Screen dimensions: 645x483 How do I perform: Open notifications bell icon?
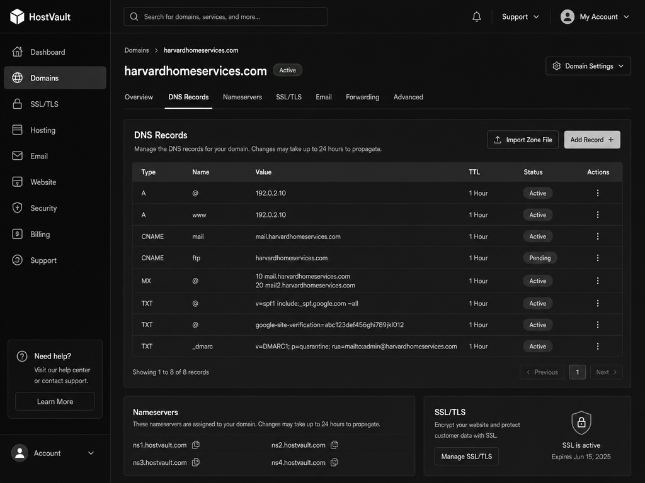click(476, 17)
